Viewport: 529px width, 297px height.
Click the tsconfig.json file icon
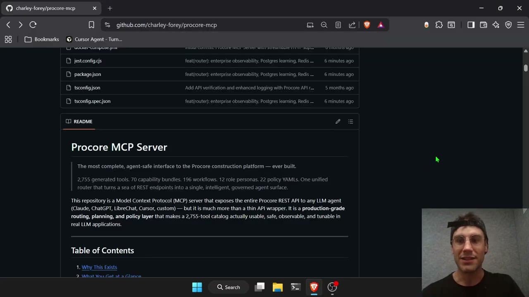(x=69, y=87)
